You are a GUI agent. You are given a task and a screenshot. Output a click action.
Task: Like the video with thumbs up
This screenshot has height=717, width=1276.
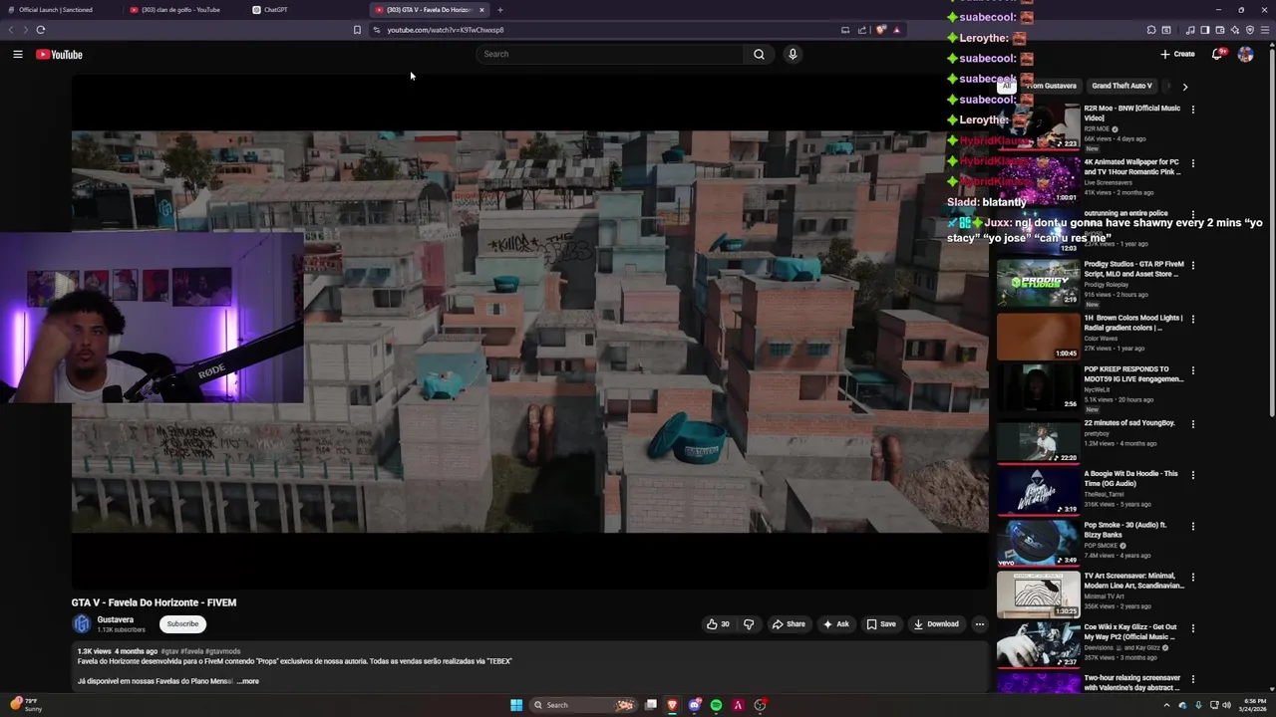[718, 624]
